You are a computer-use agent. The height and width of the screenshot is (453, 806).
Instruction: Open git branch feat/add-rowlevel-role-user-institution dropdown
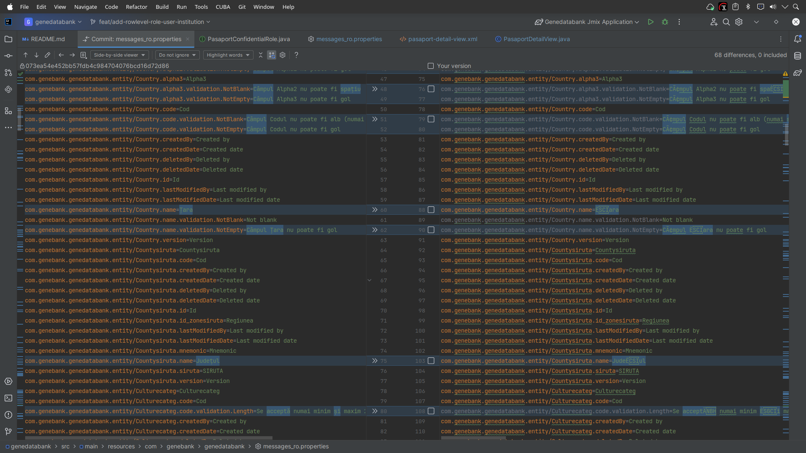tap(150, 22)
